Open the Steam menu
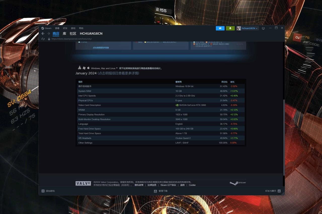Screen dimensions: 322x214 coord(48,28)
